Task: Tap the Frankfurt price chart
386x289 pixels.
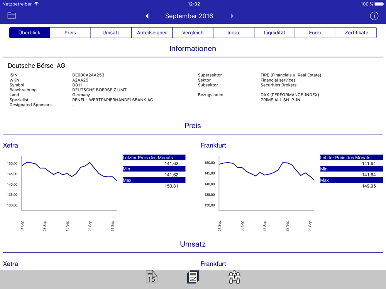Action: click(x=267, y=183)
